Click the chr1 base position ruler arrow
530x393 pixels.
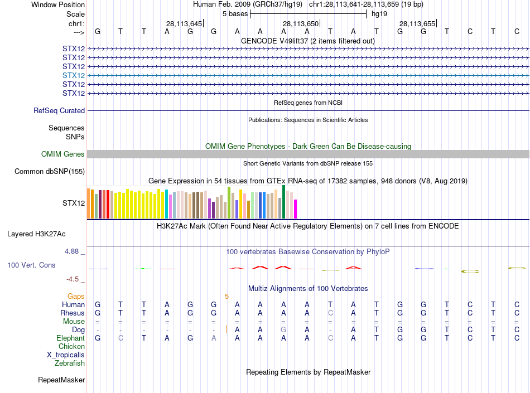(79, 32)
